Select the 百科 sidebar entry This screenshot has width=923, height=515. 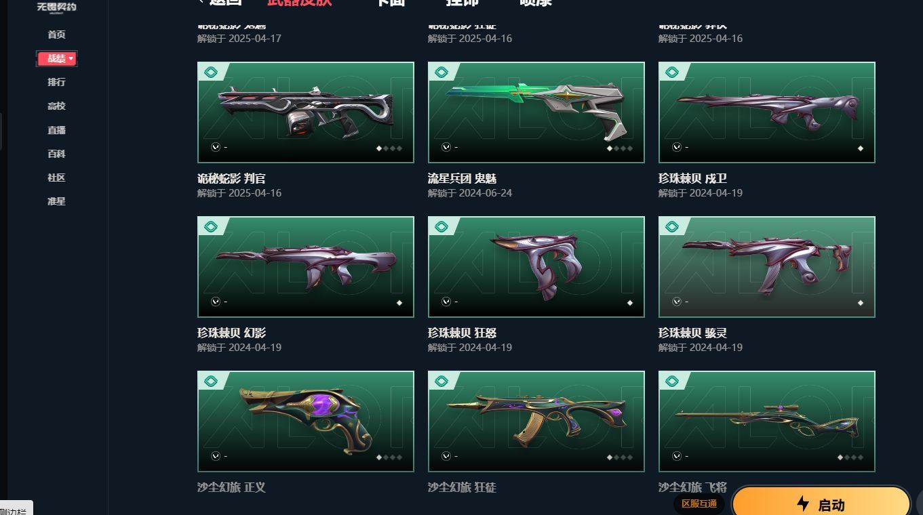tap(57, 154)
